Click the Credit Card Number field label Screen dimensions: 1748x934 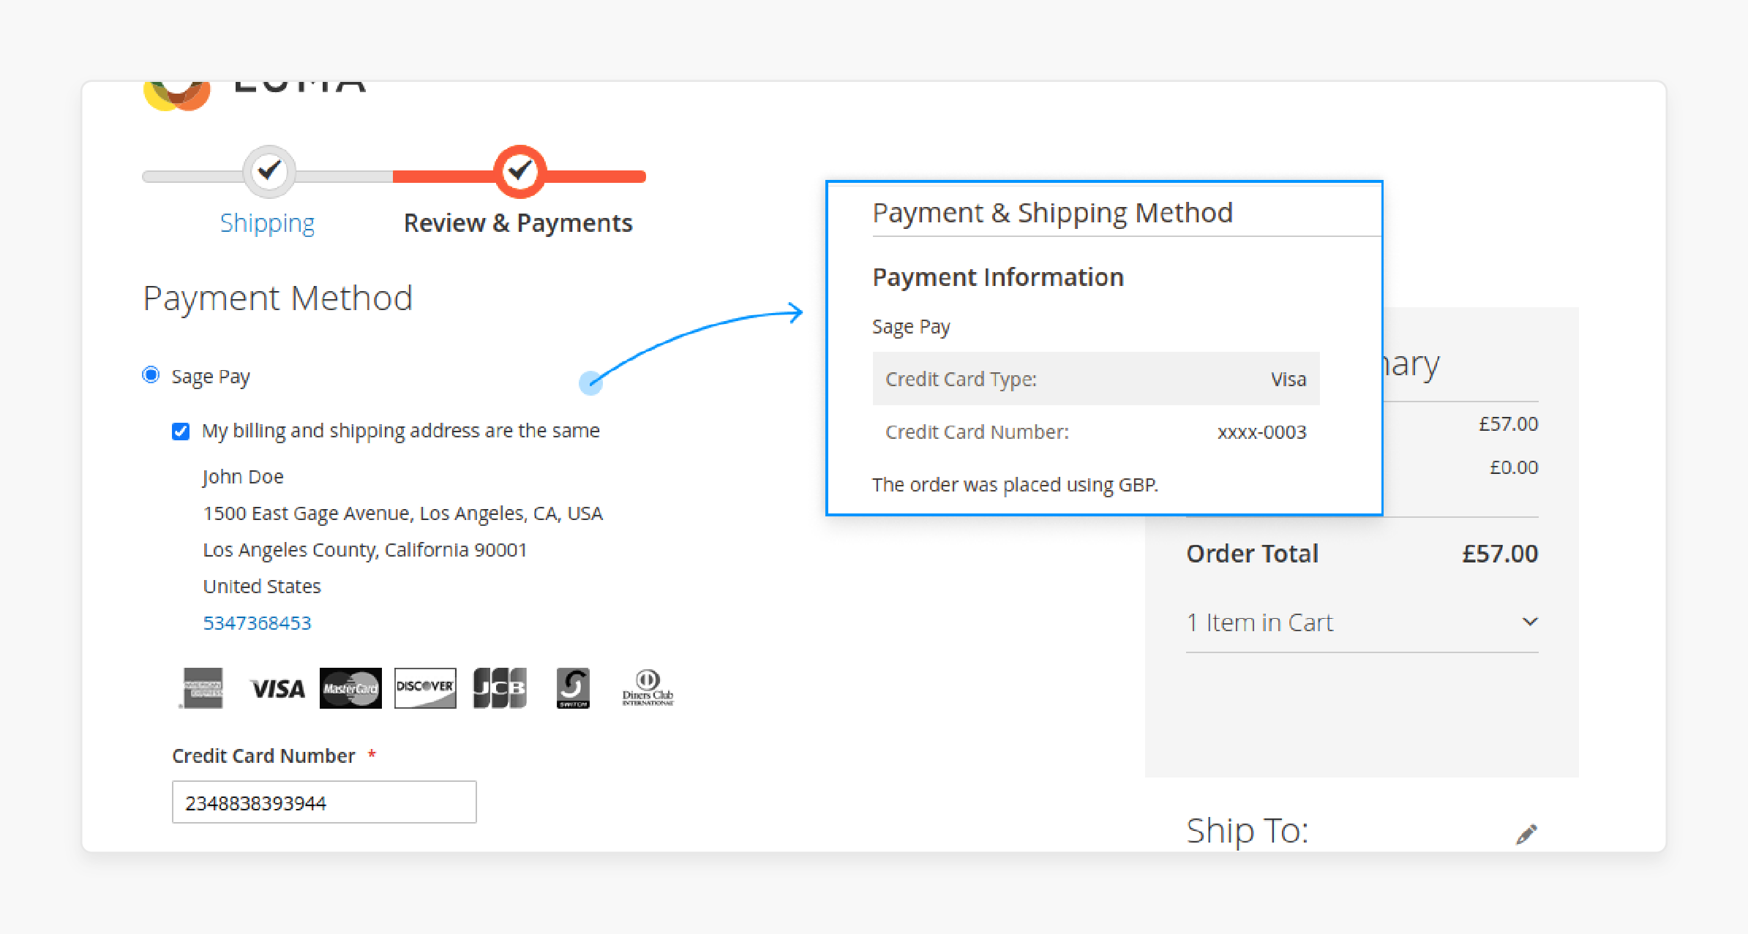[x=263, y=756]
